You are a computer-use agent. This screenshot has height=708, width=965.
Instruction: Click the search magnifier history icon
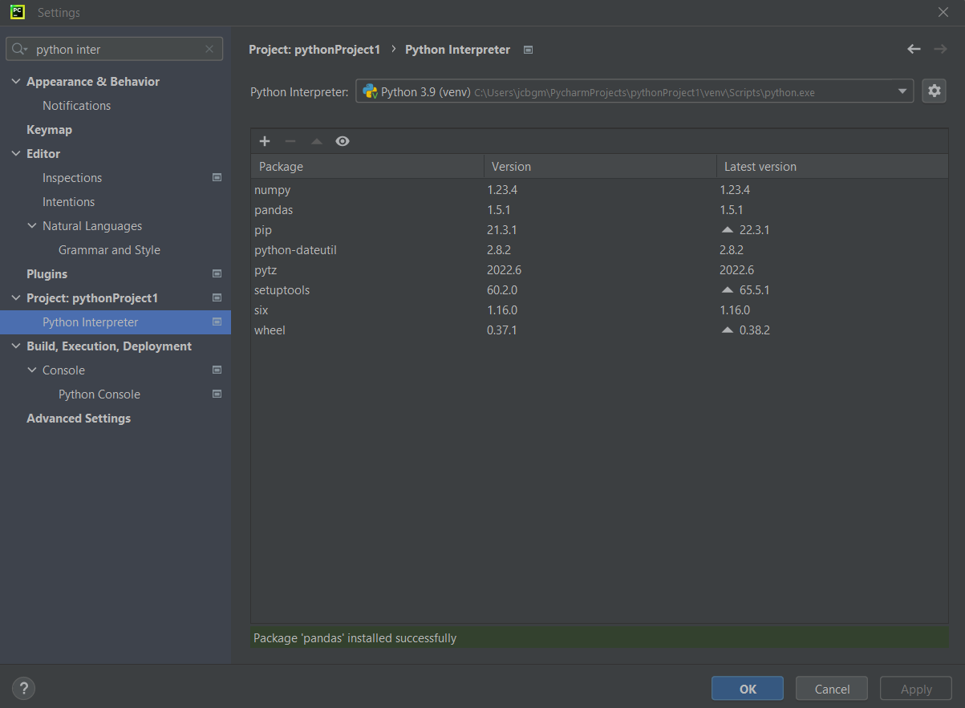[20, 49]
